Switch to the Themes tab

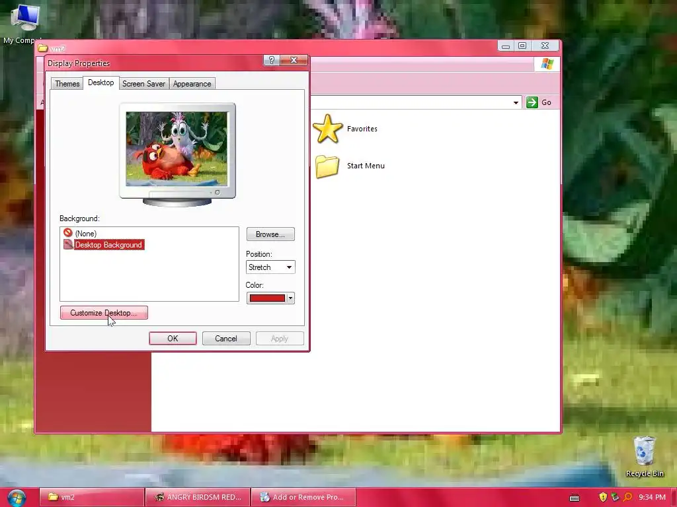[67, 84]
